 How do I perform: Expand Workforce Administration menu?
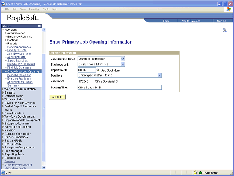[3, 89]
